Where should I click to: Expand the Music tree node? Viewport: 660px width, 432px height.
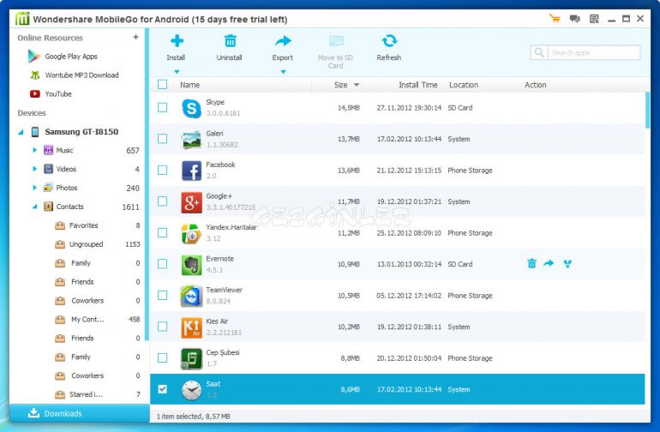click(35, 150)
